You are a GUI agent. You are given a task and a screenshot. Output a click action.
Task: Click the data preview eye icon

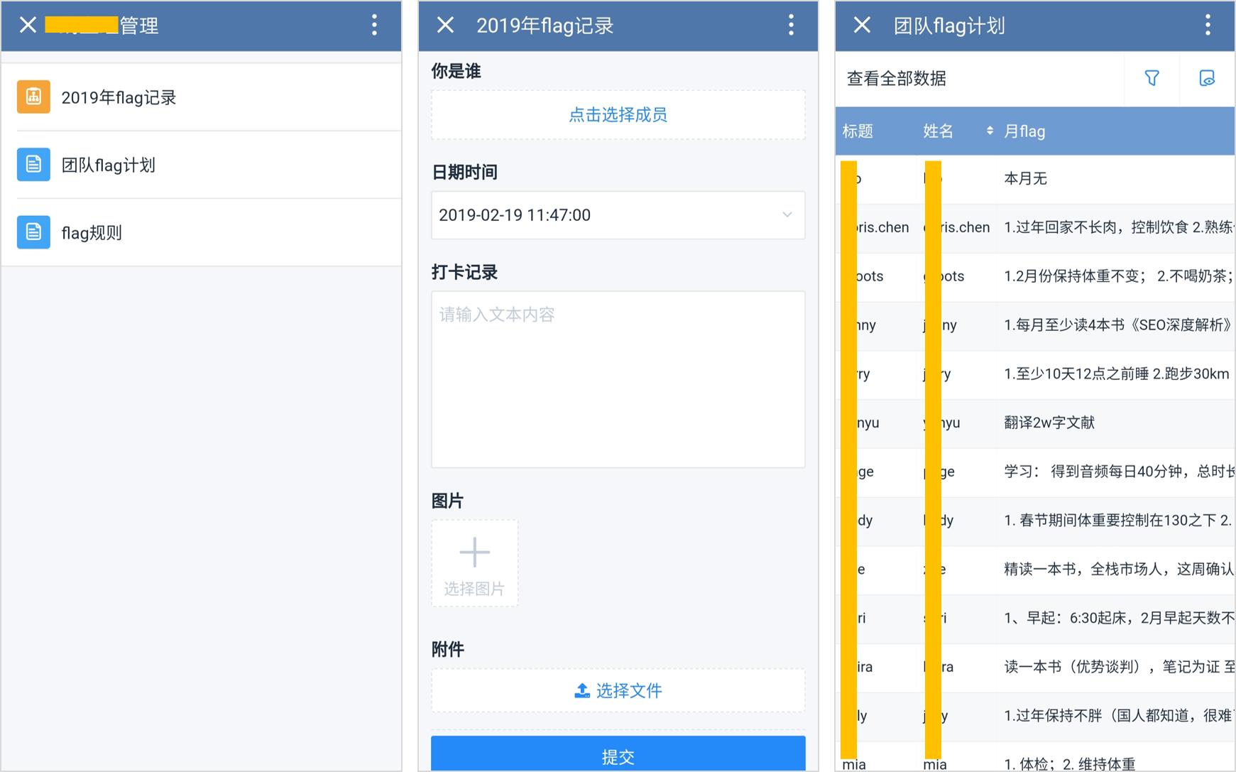[1208, 79]
